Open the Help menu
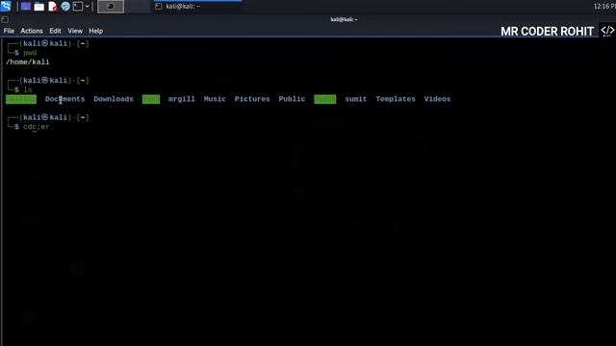The height and width of the screenshot is (346, 616). [x=96, y=31]
